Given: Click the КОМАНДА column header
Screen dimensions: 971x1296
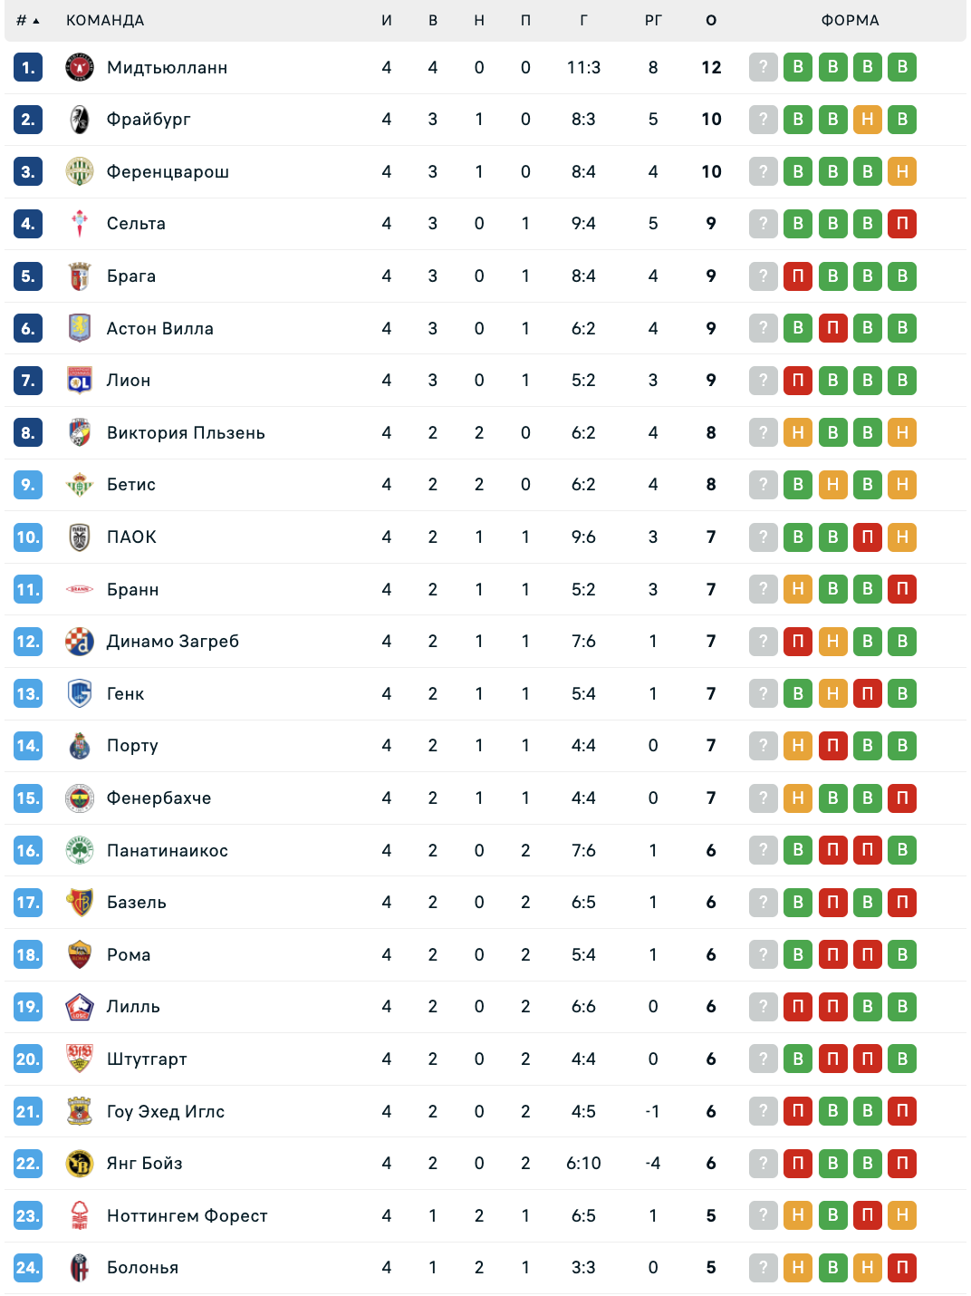Looking at the screenshot, I should [x=105, y=20].
